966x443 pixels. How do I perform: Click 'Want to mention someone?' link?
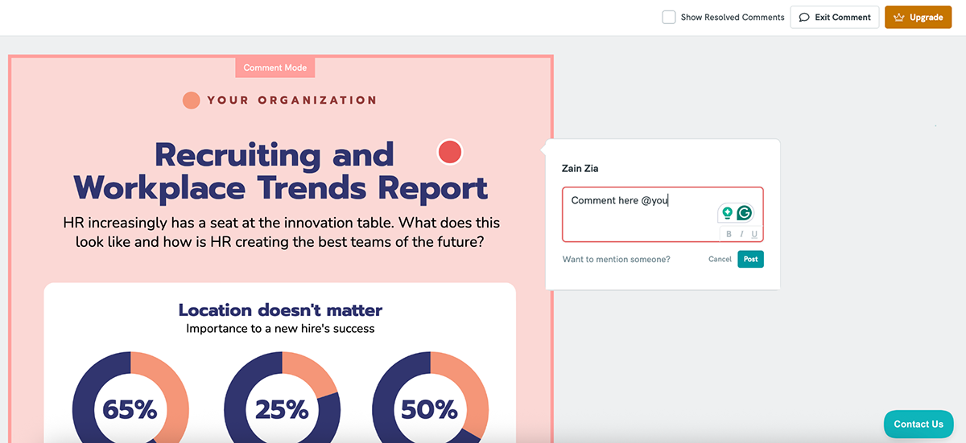pyautogui.click(x=617, y=259)
